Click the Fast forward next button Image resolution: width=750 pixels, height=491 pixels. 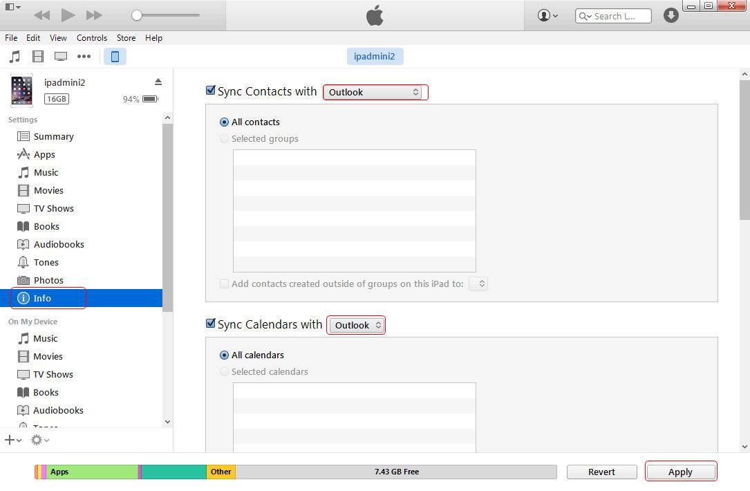pyautogui.click(x=94, y=15)
